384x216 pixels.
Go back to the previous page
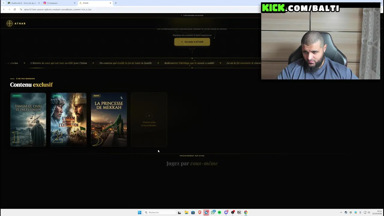tap(4, 9)
